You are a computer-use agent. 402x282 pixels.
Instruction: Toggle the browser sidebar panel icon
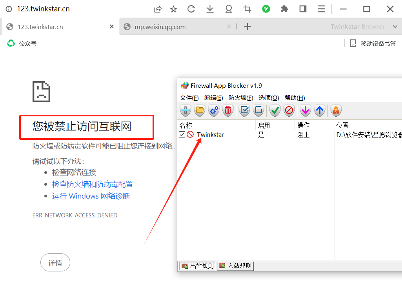[x=303, y=9]
